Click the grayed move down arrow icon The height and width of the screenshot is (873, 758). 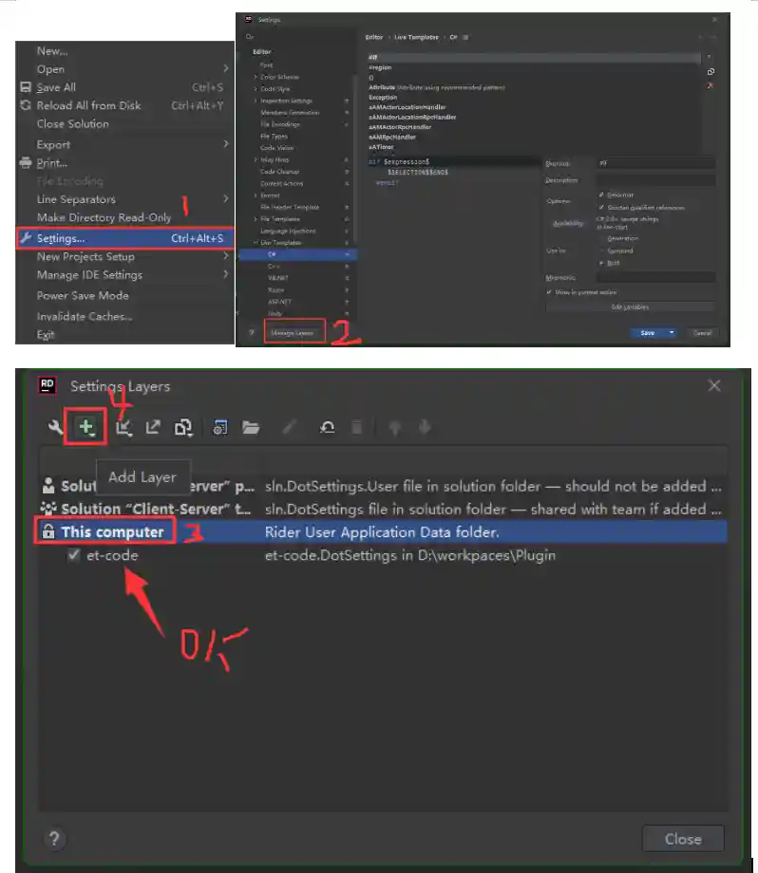[x=425, y=428]
